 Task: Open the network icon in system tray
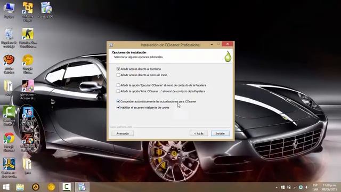coord(295,187)
